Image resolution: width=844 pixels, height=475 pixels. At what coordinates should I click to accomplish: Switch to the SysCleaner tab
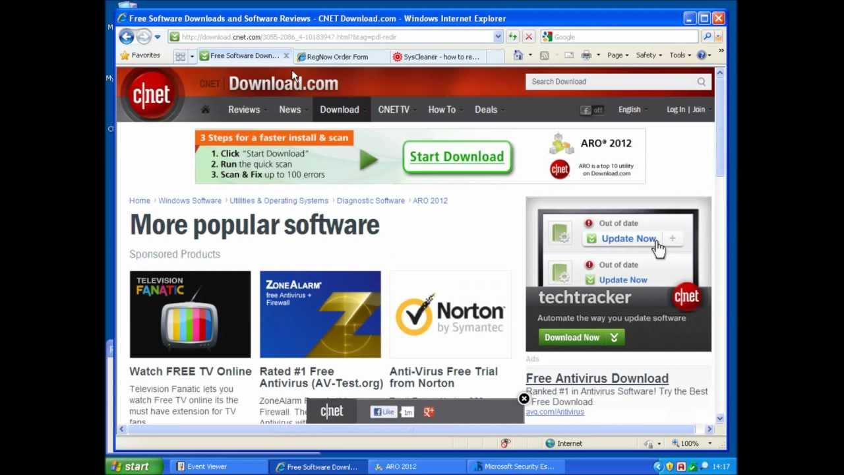[x=438, y=57]
